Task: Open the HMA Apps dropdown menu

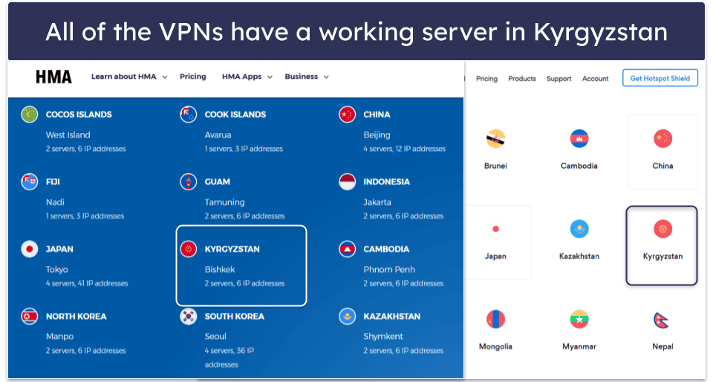Action: (x=247, y=77)
